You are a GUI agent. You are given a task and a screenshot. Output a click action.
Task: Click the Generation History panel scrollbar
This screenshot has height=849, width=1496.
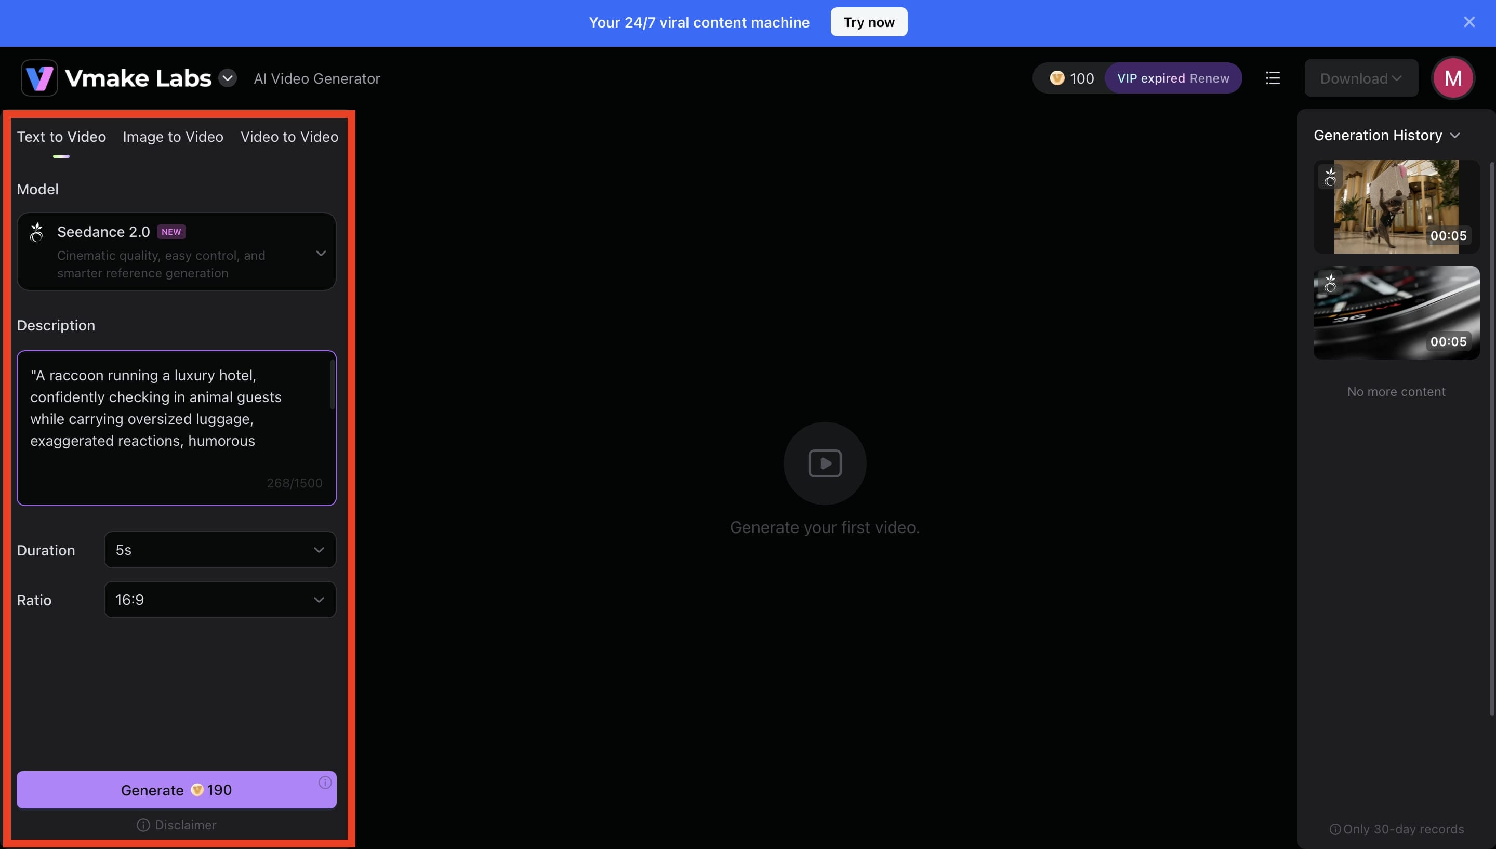pos(1492,439)
